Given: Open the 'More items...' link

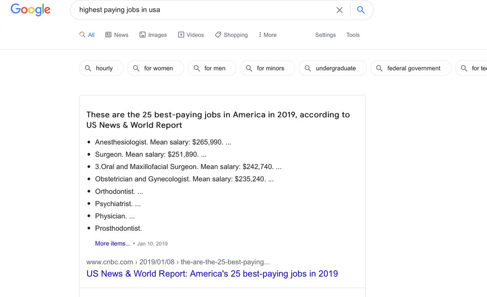Looking at the screenshot, I should pos(112,243).
